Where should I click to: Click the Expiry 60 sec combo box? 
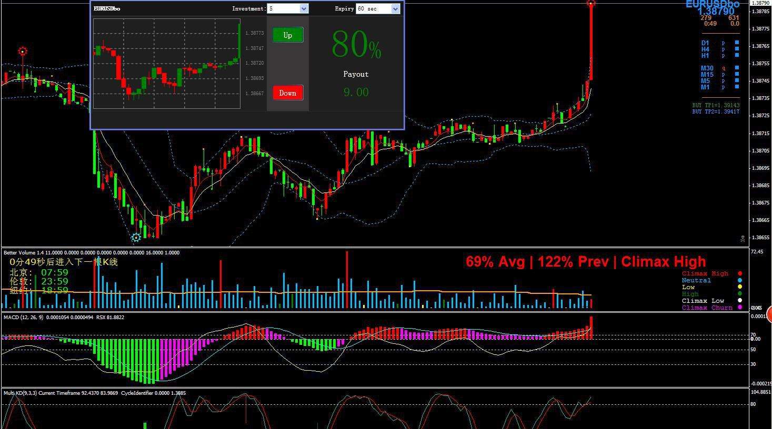pyautogui.click(x=373, y=8)
